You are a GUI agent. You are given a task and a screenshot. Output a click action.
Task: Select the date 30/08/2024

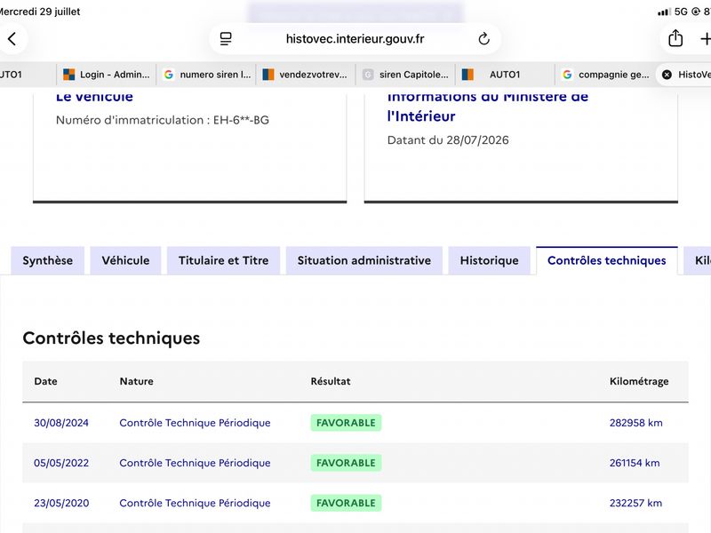click(x=61, y=423)
